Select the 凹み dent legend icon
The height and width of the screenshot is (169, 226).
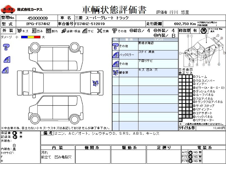point(34,31)
